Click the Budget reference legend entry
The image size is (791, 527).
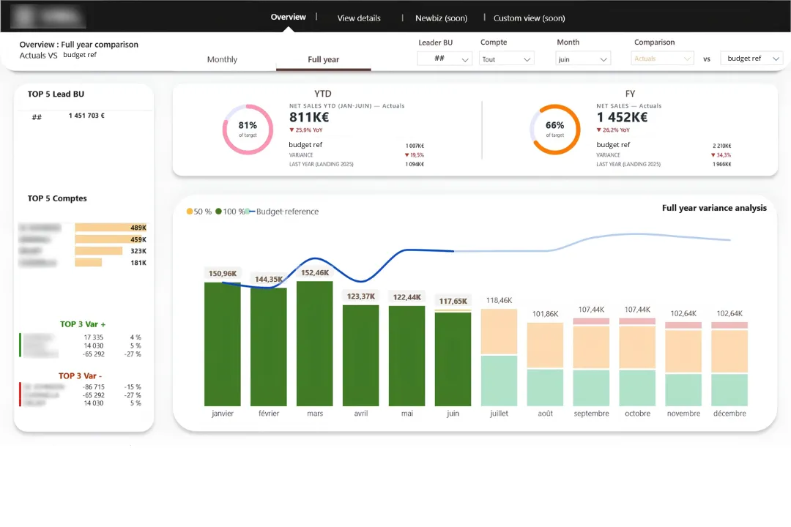point(283,212)
